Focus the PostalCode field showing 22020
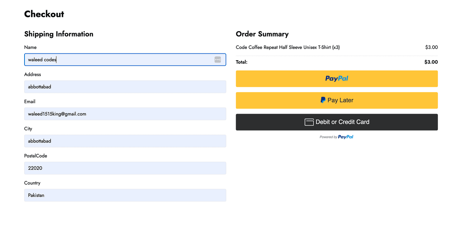 point(125,168)
